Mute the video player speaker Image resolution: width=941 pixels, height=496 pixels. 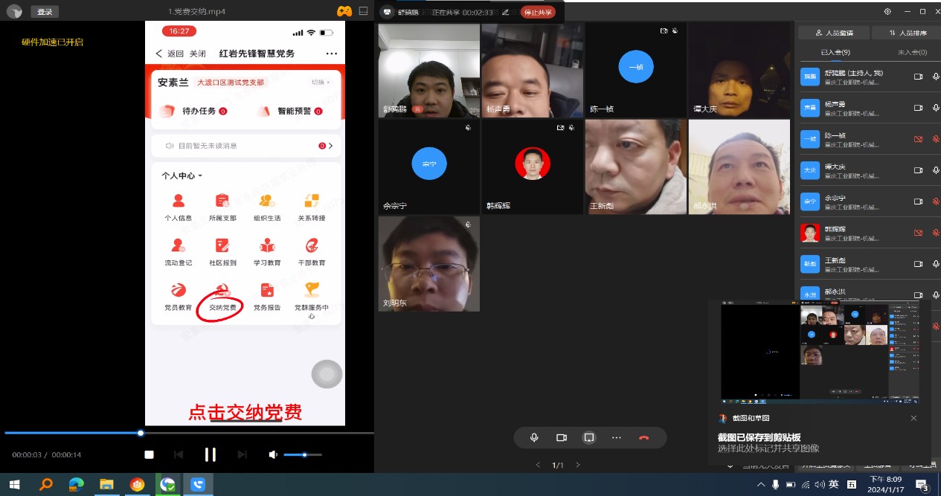(274, 454)
